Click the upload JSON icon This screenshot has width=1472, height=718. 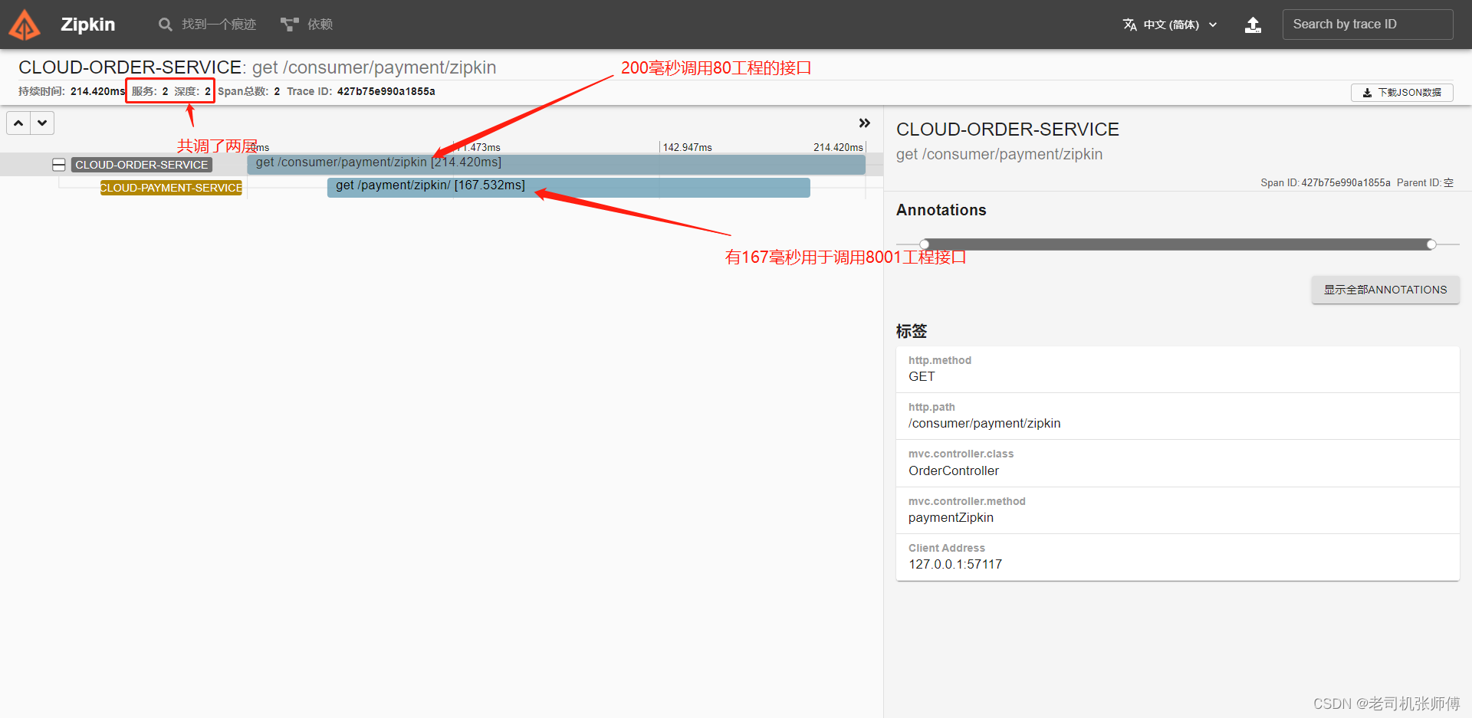coord(1253,25)
